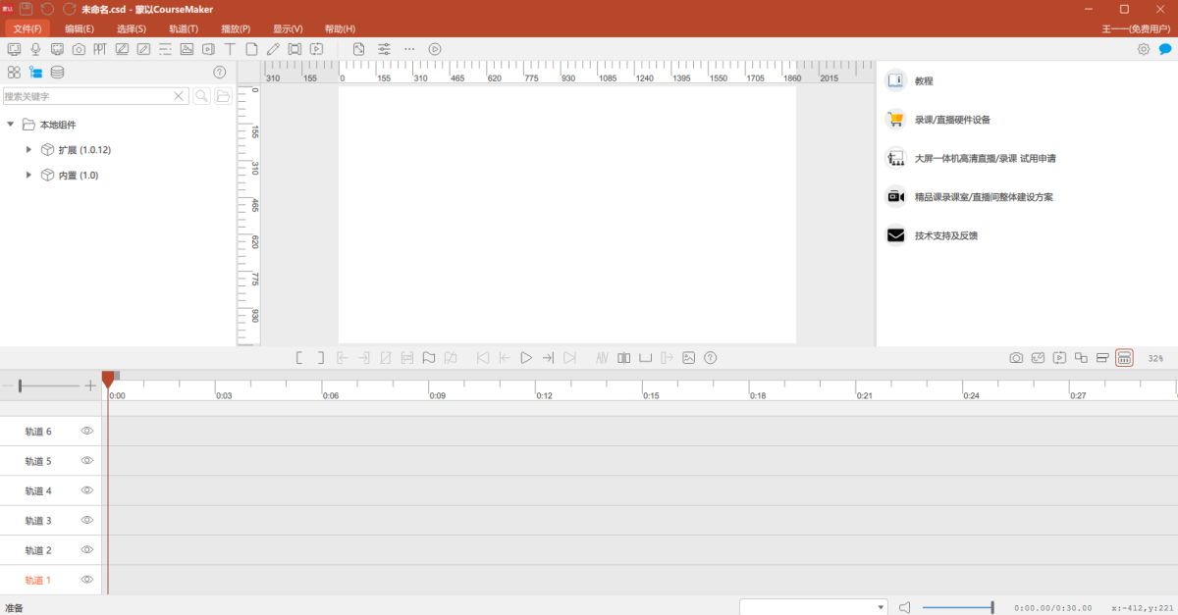Image resolution: width=1178 pixels, height=615 pixels.
Task: Open the 教程 link in right panel
Action: [x=924, y=81]
